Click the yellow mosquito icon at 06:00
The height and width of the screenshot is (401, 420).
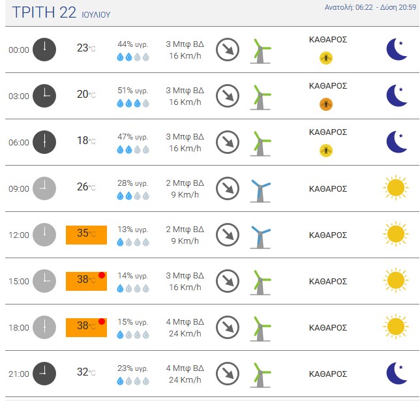click(326, 151)
